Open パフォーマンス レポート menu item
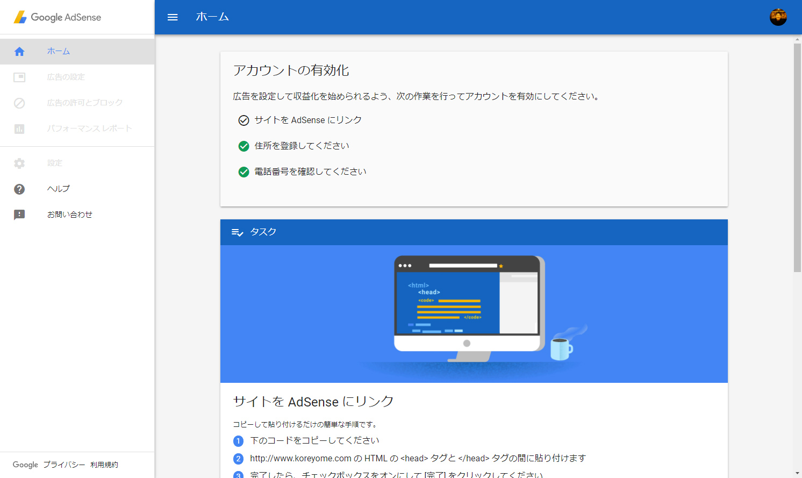Image resolution: width=802 pixels, height=478 pixels. 77,129
